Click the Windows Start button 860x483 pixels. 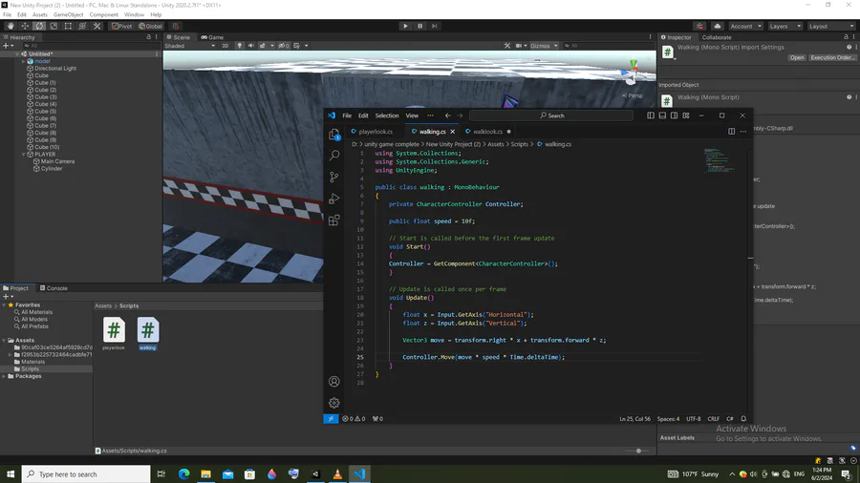click(x=11, y=474)
